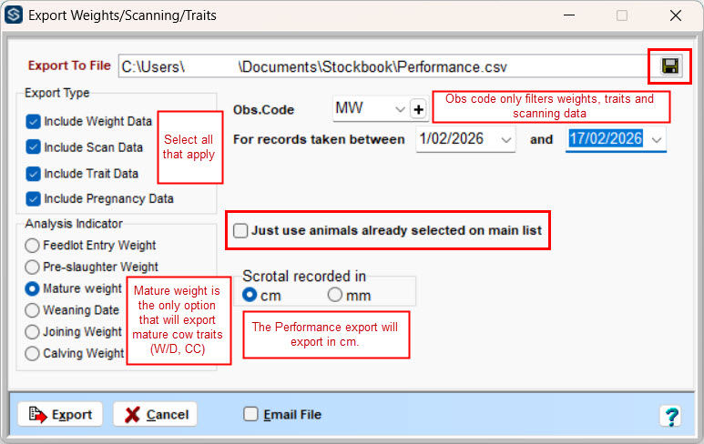Disable Include Trait Data option

34,173
